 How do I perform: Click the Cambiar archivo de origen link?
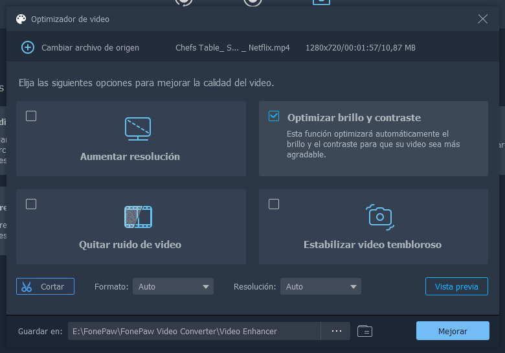[90, 48]
